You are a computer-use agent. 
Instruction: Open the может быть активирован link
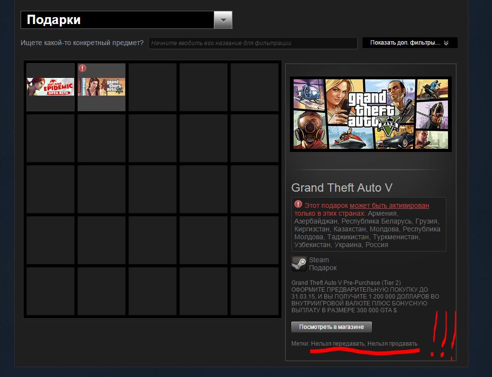[x=389, y=205]
